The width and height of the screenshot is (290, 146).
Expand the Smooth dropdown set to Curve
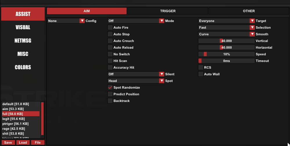(226, 34)
